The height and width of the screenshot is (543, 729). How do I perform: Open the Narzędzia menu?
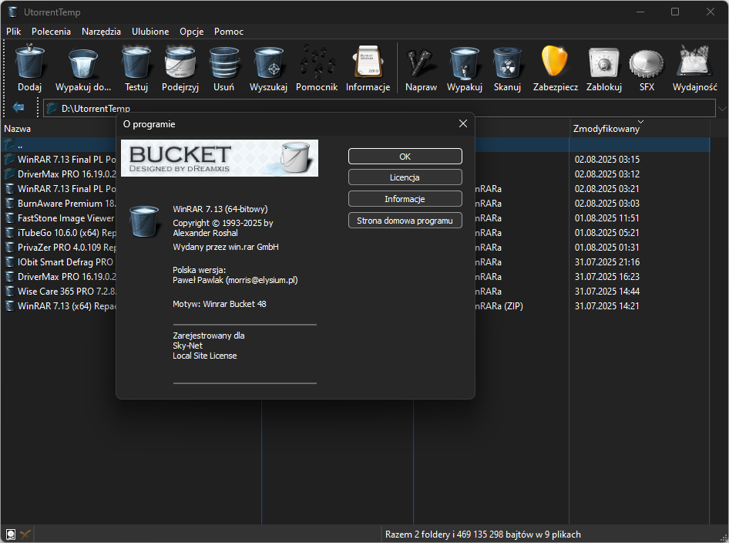(x=102, y=31)
